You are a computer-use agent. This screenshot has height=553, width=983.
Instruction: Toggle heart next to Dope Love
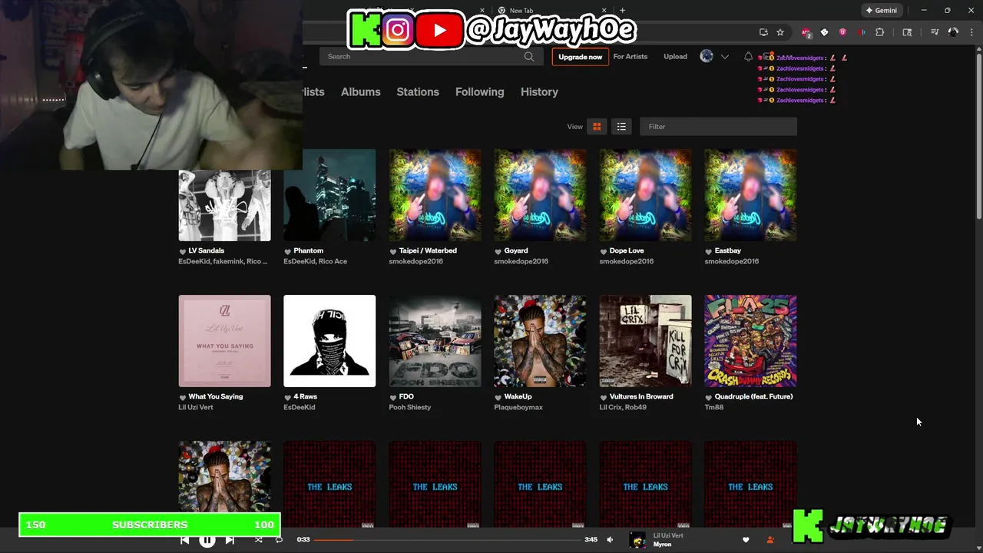[604, 251]
